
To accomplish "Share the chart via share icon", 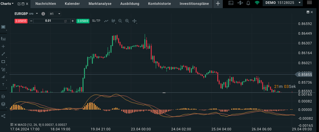I will (x=3, y=116).
